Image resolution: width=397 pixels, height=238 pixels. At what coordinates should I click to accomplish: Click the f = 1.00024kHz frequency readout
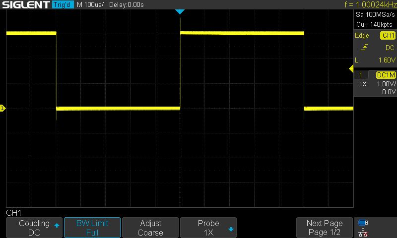370,4
